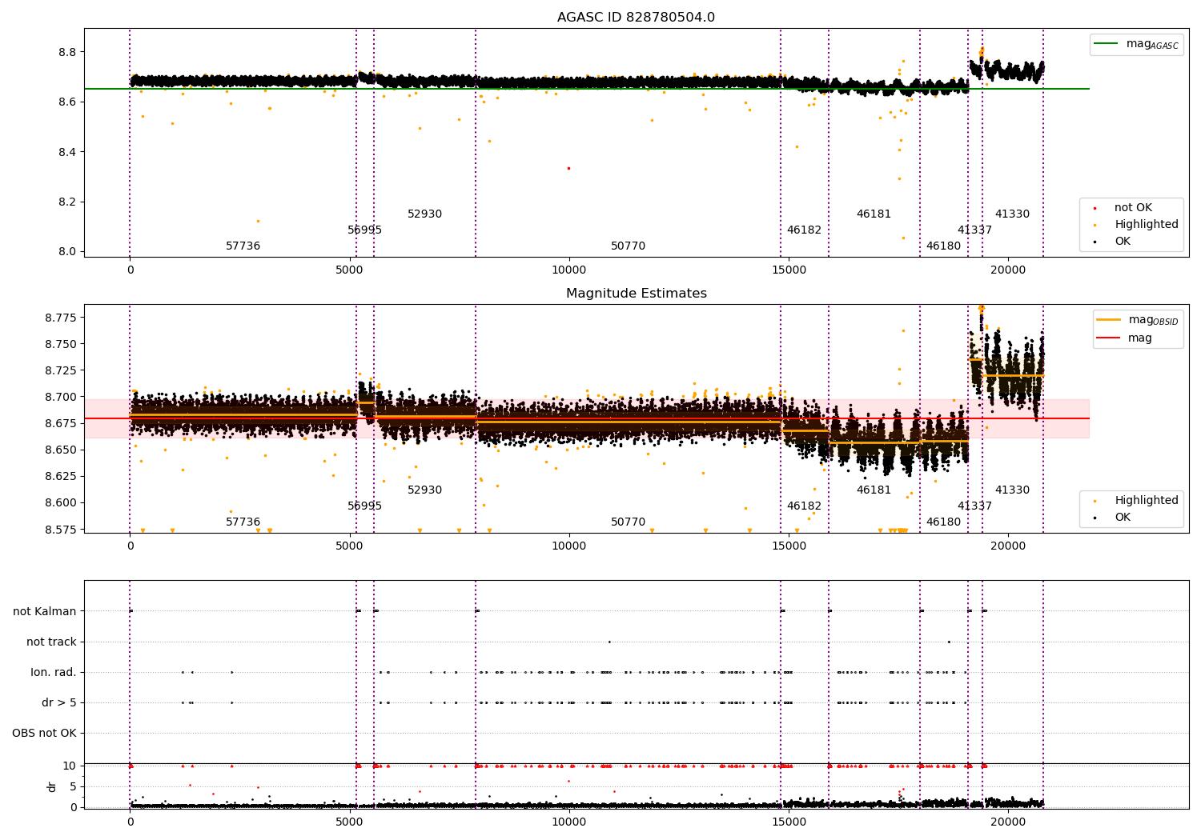Click the red outlier point near 10000
This screenshot has width=1201, height=840.
[x=568, y=168]
